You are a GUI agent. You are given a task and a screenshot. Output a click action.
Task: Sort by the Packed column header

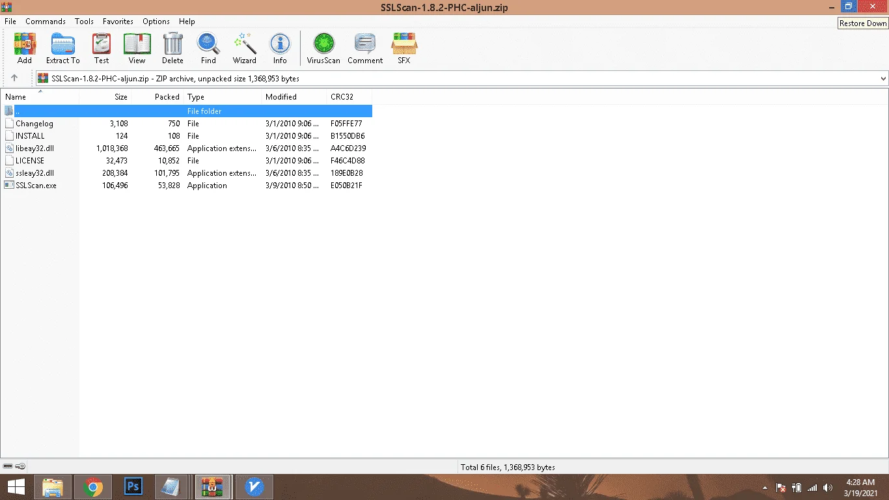(157, 97)
